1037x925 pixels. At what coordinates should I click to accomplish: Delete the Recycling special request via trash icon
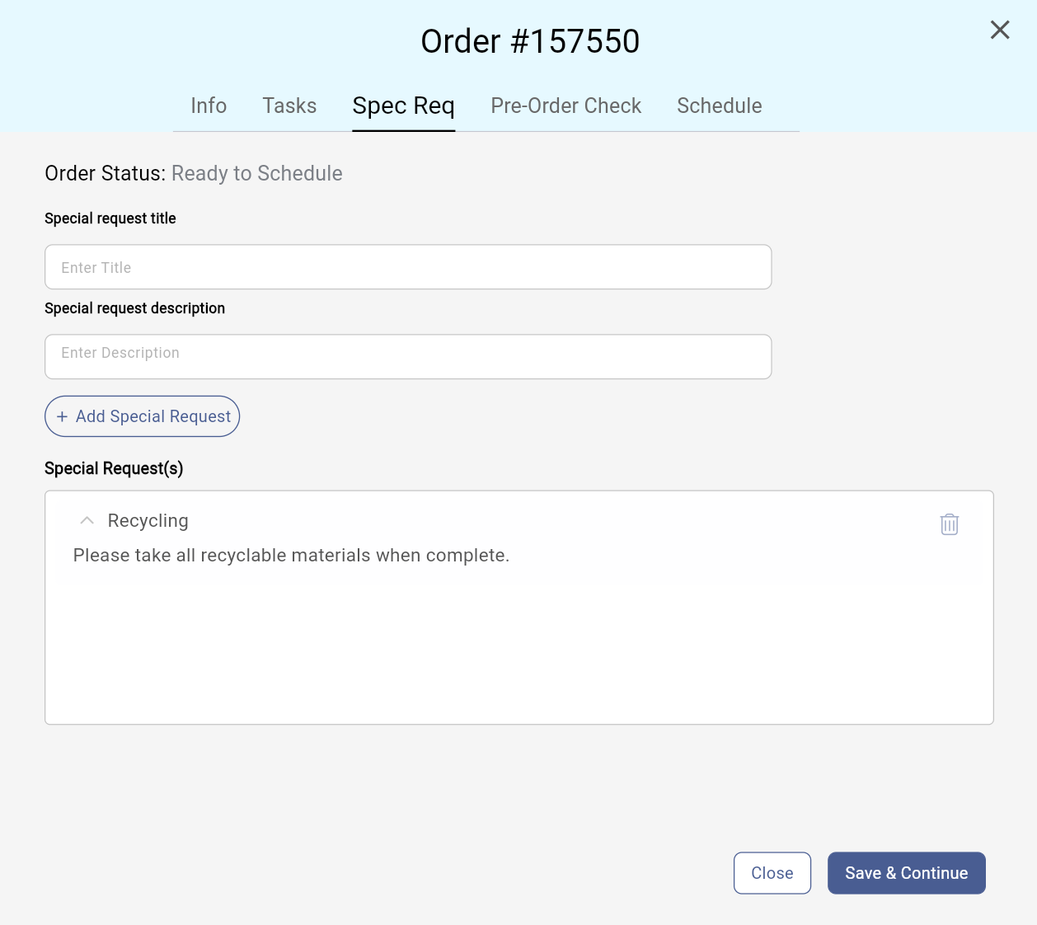point(950,524)
